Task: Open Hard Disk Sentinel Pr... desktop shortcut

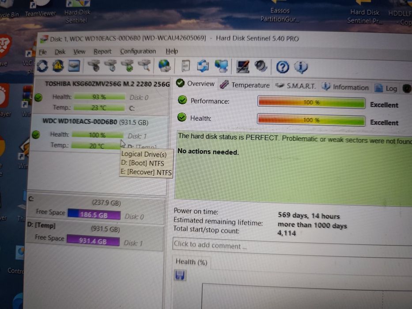Action: tap(365, 13)
